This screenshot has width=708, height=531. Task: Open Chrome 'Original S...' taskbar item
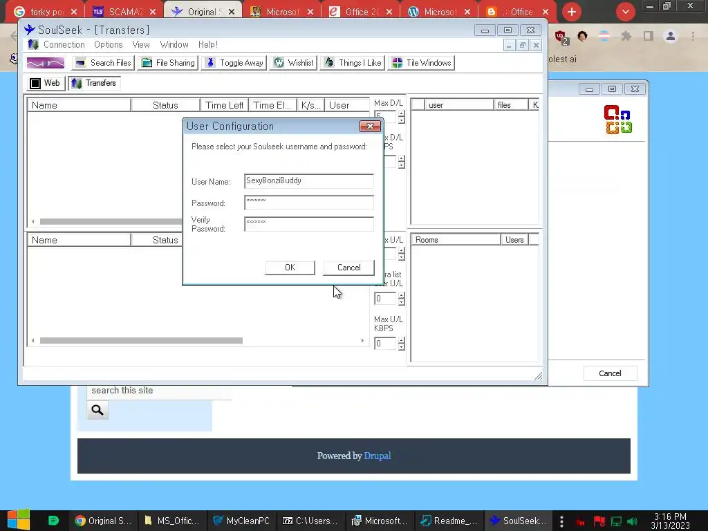104,521
